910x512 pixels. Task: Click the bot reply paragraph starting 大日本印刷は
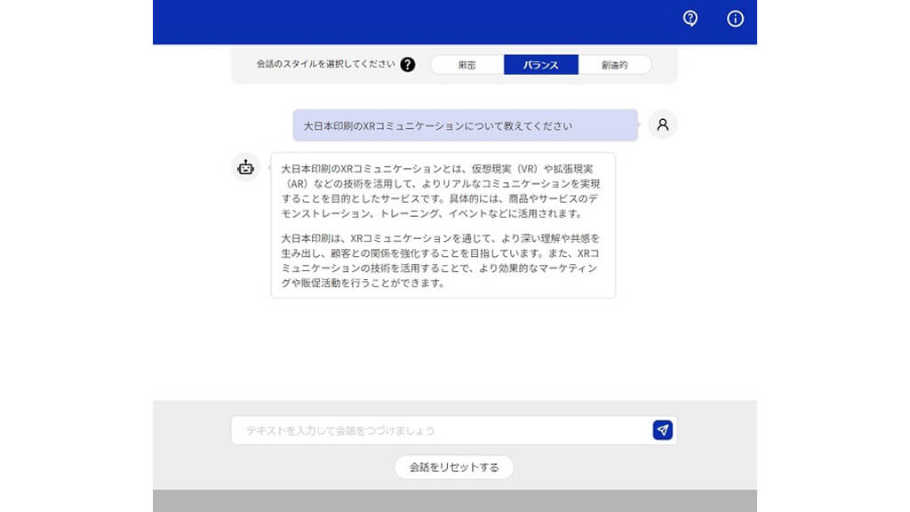tap(441, 260)
